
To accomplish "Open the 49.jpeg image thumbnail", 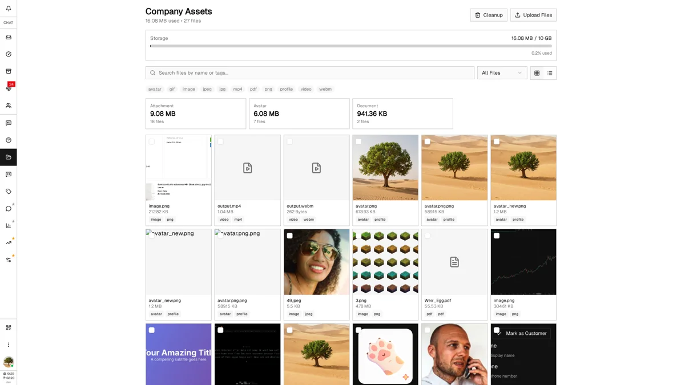I will (316, 262).
